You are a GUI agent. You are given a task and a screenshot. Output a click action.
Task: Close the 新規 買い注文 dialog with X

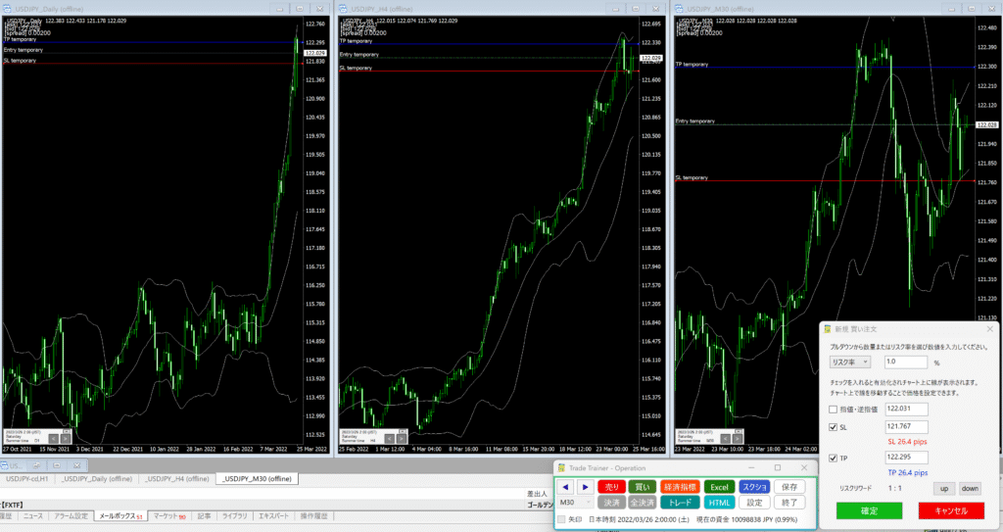(989, 329)
